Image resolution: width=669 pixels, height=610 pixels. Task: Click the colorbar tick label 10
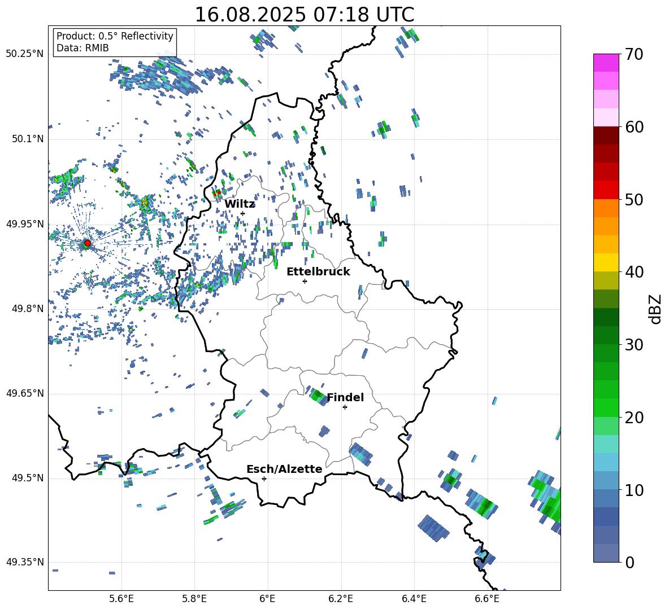(635, 490)
